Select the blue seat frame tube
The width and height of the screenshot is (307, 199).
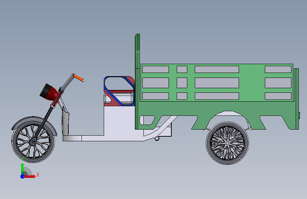pyautogui.click(x=114, y=96)
